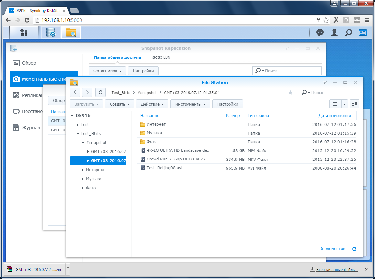This screenshot has width=375, height=279.
Task: Open the Инструменты dropdown menu
Action: (x=190, y=104)
